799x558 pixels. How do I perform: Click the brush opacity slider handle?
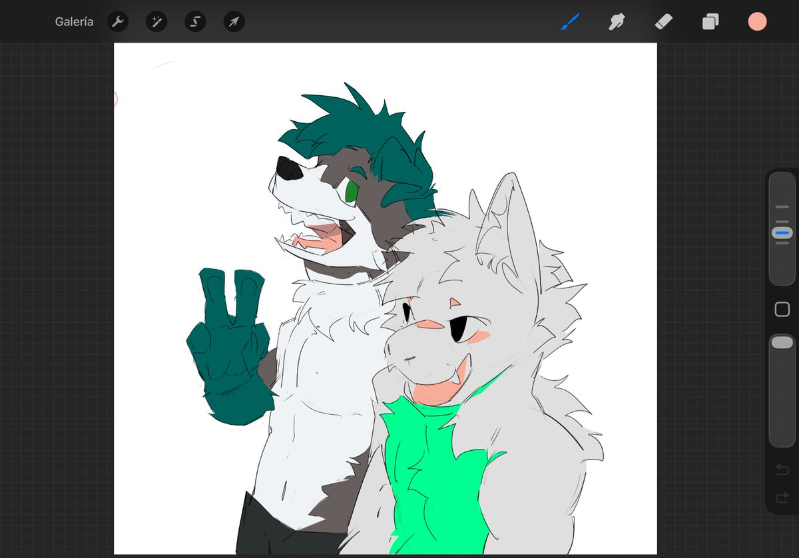pos(782,342)
